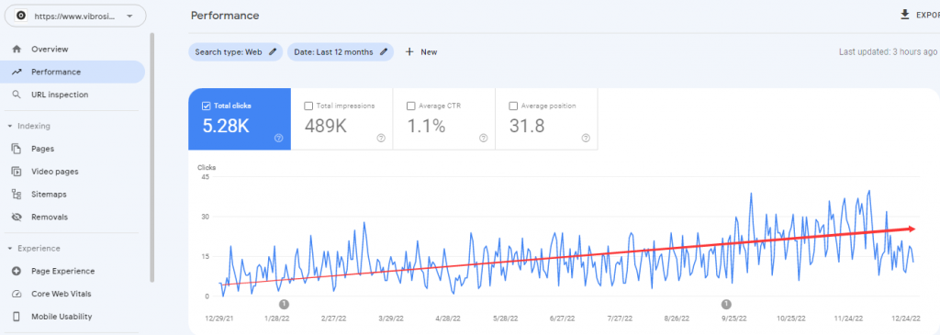Click the site favicon in property selector
This screenshot has width=940, height=335.
pos(21,17)
